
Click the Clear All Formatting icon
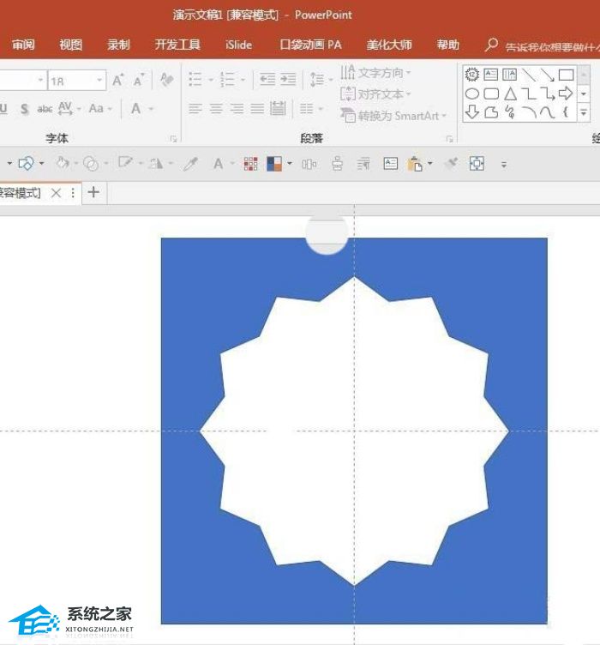click(x=166, y=80)
